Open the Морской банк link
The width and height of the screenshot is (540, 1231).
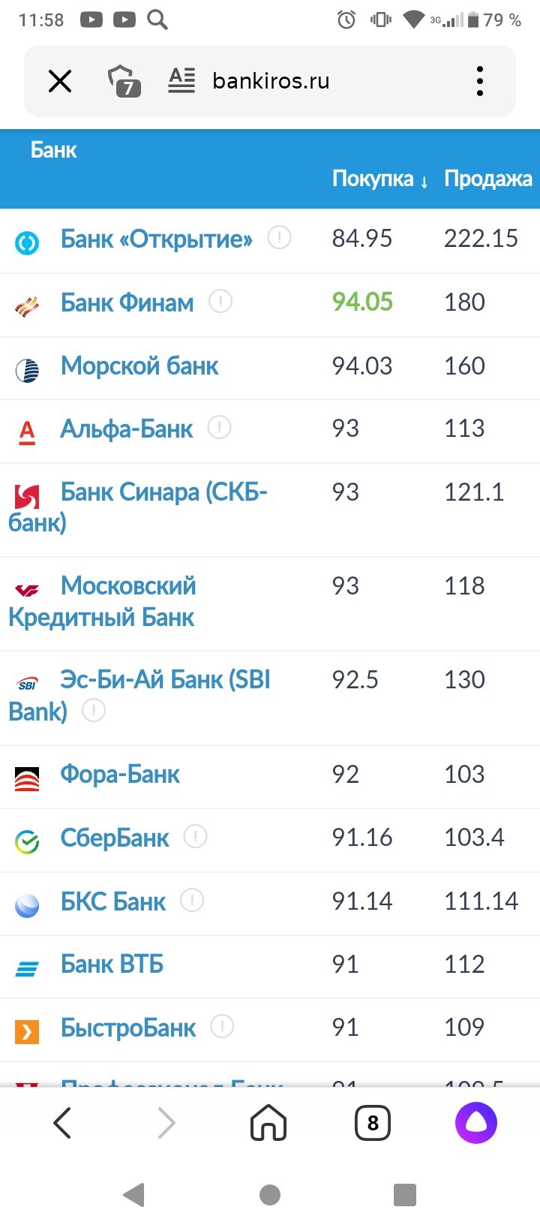tap(139, 366)
